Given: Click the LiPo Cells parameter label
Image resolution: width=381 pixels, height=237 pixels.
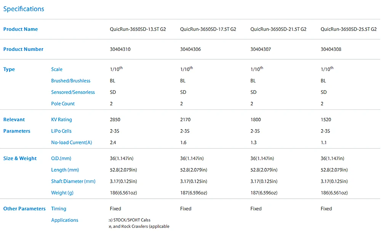Looking at the screenshot, I should [x=61, y=131].
